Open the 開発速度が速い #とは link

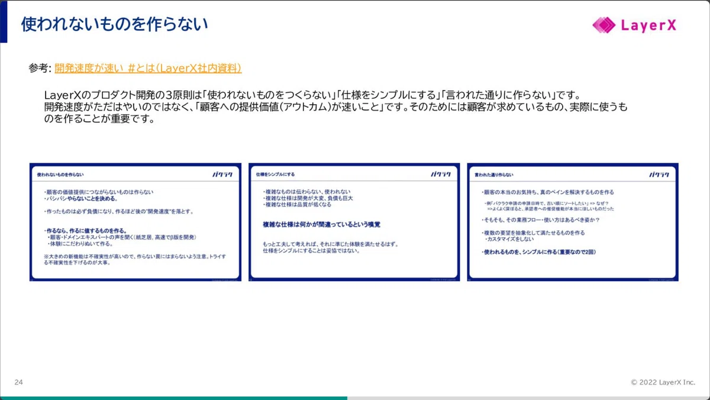point(149,68)
